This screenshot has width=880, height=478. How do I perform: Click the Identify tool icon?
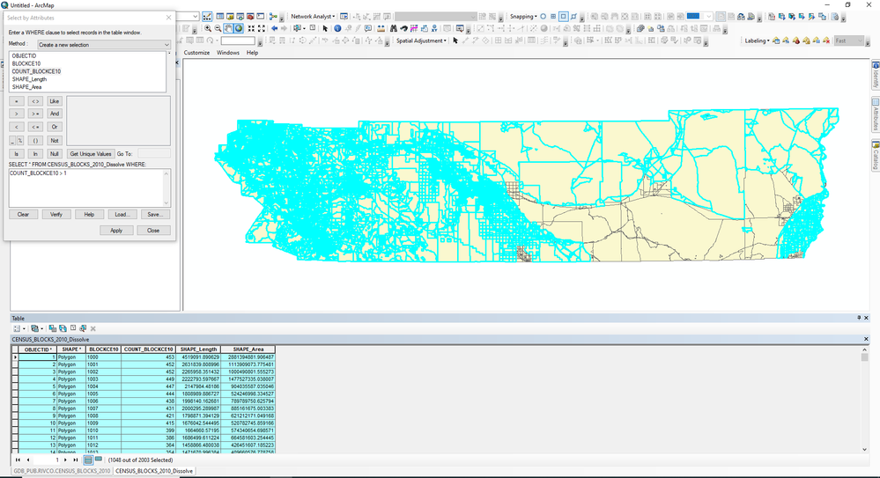(337, 28)
